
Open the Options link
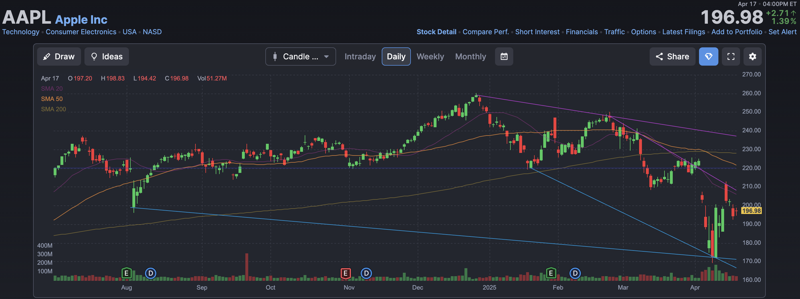[x=643, y=32]
